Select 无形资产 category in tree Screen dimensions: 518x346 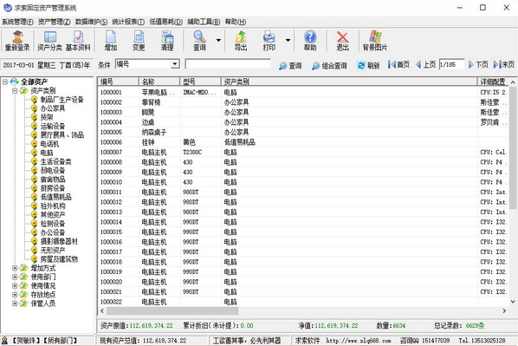(x=53, y=251)
